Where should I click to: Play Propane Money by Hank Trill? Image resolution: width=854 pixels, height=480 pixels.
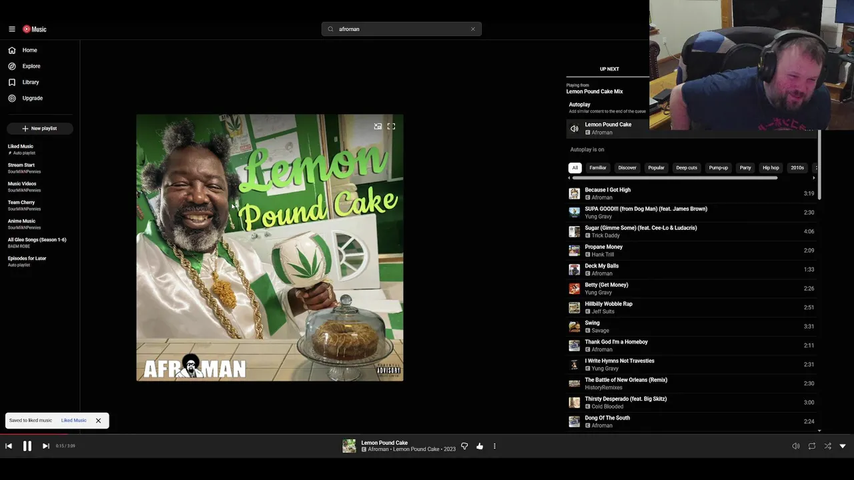coord(691,251)
